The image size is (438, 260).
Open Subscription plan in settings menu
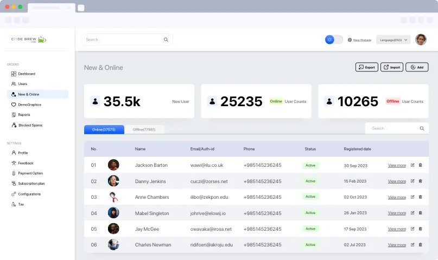point(28,184)
